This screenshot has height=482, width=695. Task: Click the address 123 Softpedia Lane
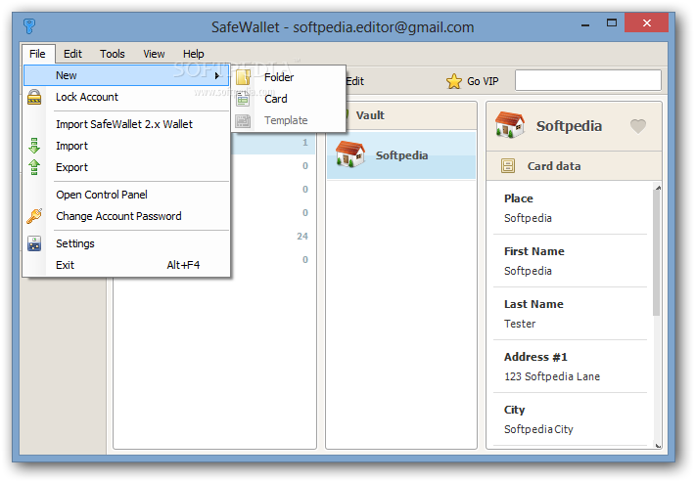click(x=552, y=376)
